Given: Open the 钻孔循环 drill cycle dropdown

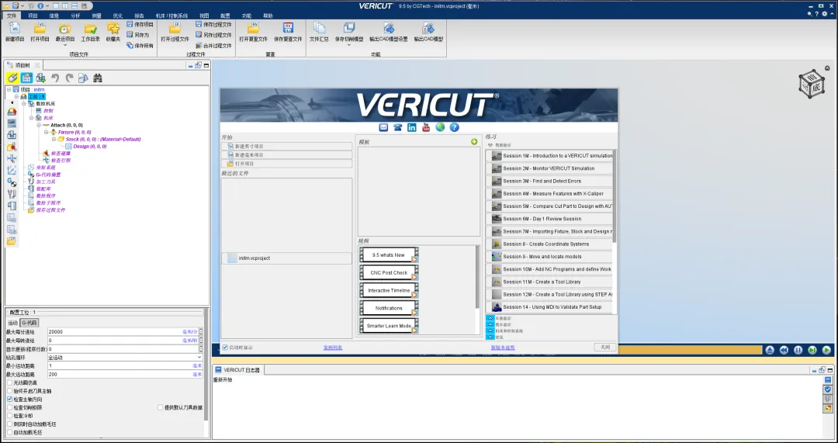Looking at the screenshot, I should (x=125, y=357).
